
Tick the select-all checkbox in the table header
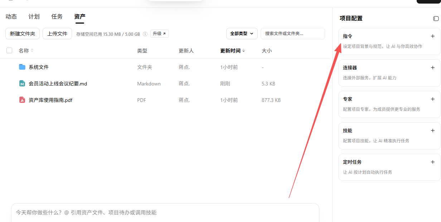[9, 50]
